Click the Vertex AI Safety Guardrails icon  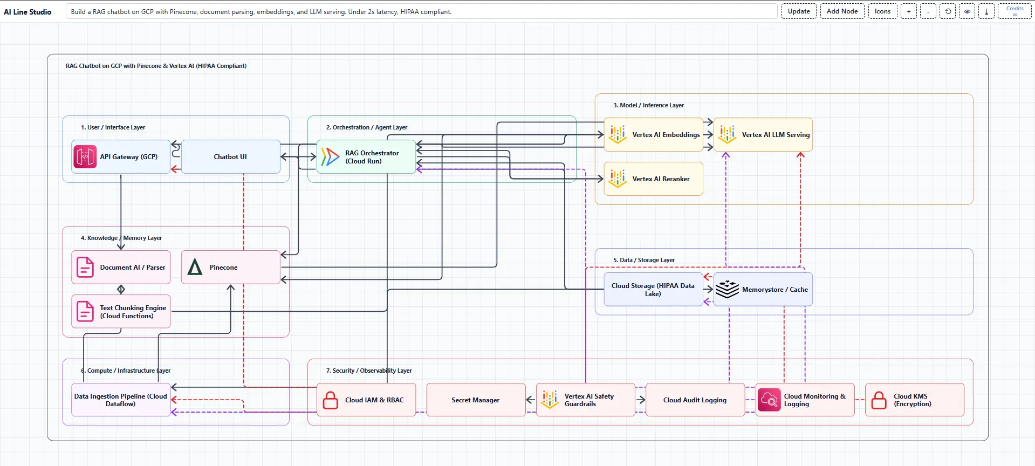pyautogui.click(x=550, y=400)
